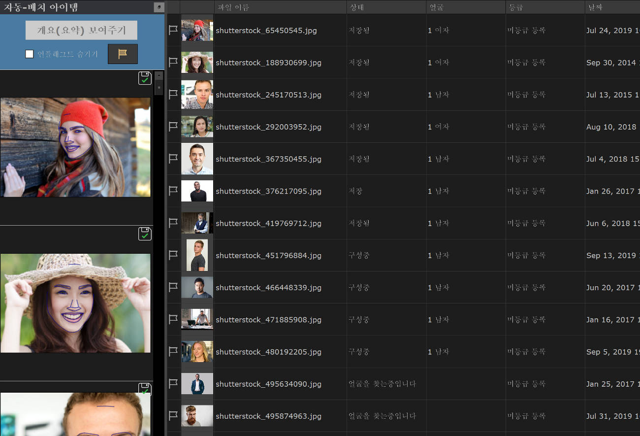
Task: Click the orange flag filter button
Action: 123,54
